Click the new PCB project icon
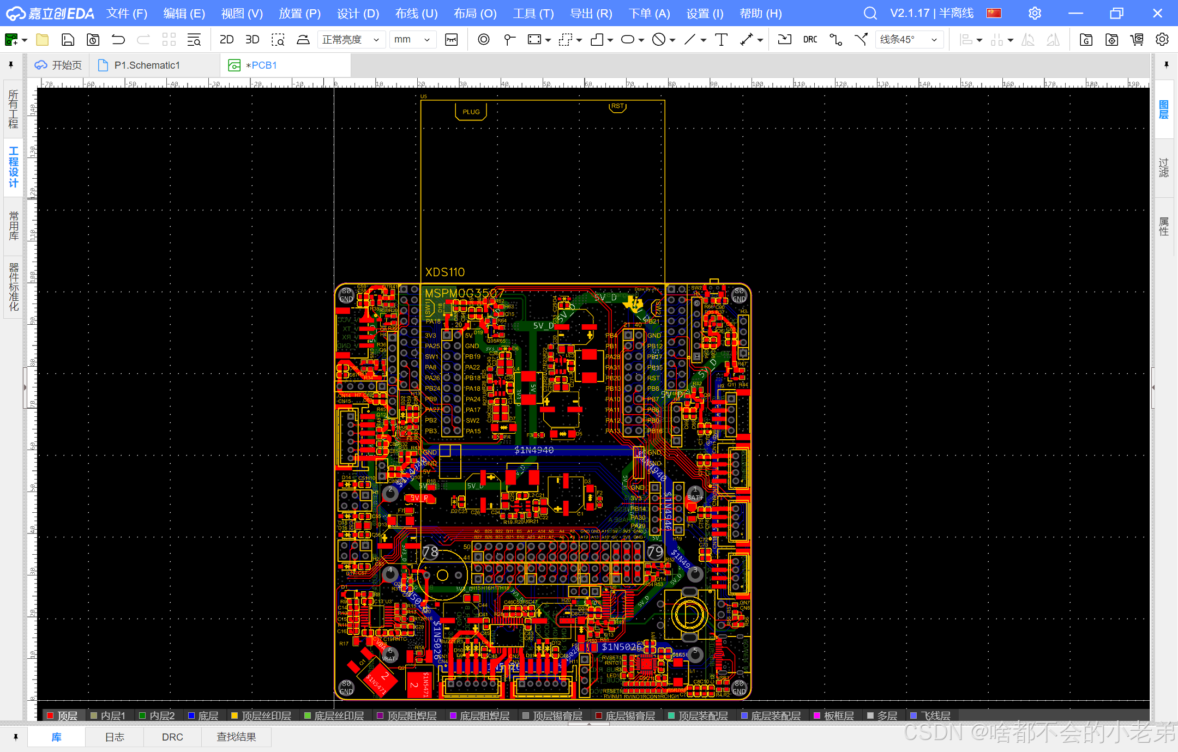 tap(11, 40)
